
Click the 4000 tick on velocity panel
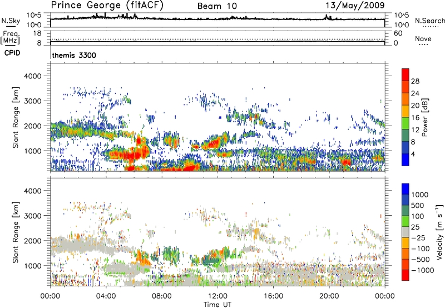(32, 191)
